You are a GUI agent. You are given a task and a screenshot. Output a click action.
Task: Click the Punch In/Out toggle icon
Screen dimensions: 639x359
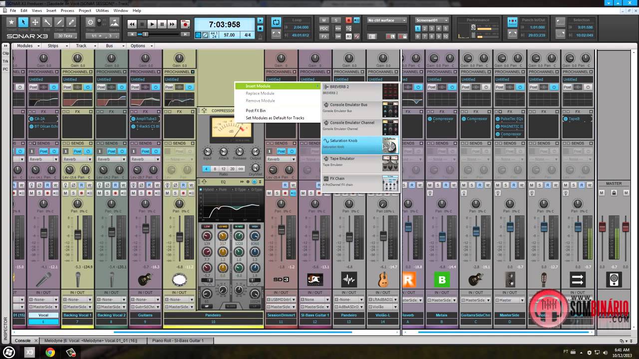click(x=512, y=22)
